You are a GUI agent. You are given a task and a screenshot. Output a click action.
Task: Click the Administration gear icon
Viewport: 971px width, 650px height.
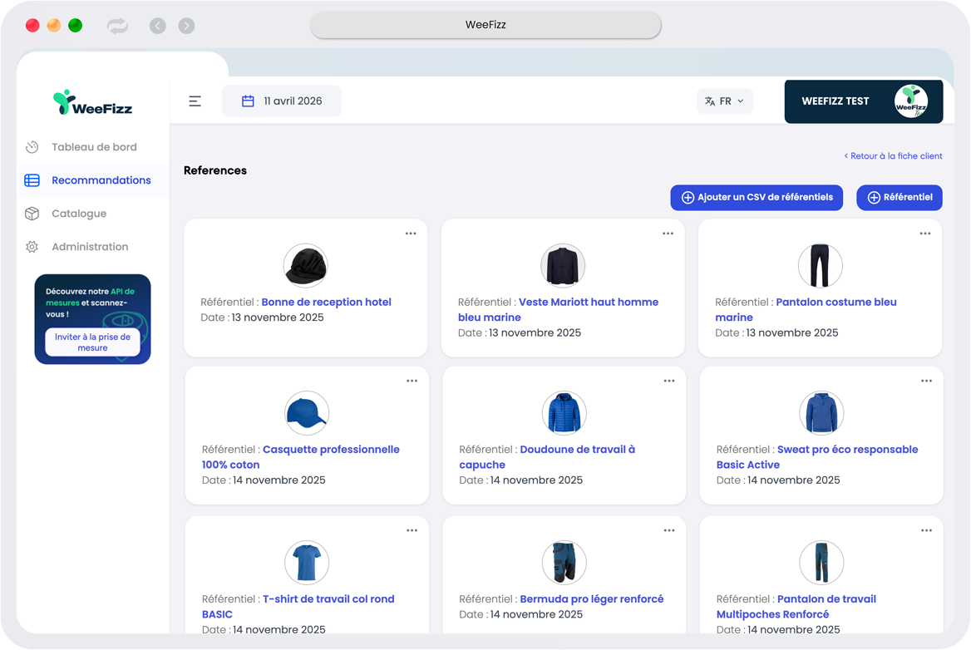(x=31, y=246)
